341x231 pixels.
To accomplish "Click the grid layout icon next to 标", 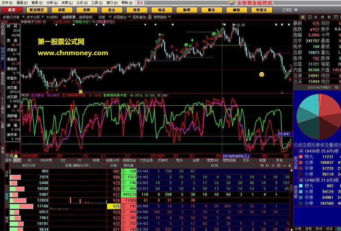I will coord(310,17).
